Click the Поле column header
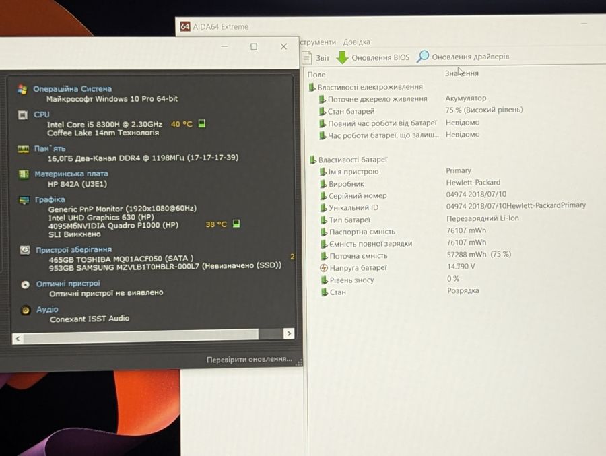This screenshot has width=606, height=456. (x=316, y=75)
